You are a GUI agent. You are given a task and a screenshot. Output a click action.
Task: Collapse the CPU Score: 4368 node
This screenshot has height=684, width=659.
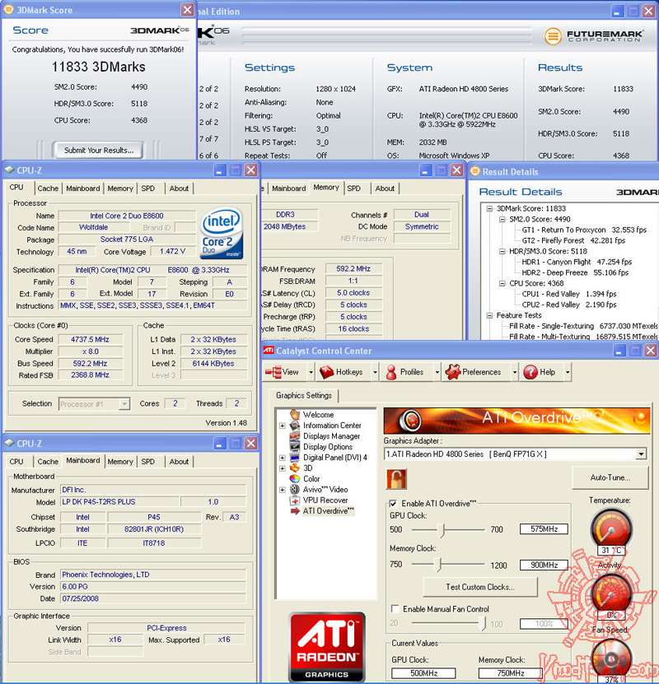click(x=502, y=283)
